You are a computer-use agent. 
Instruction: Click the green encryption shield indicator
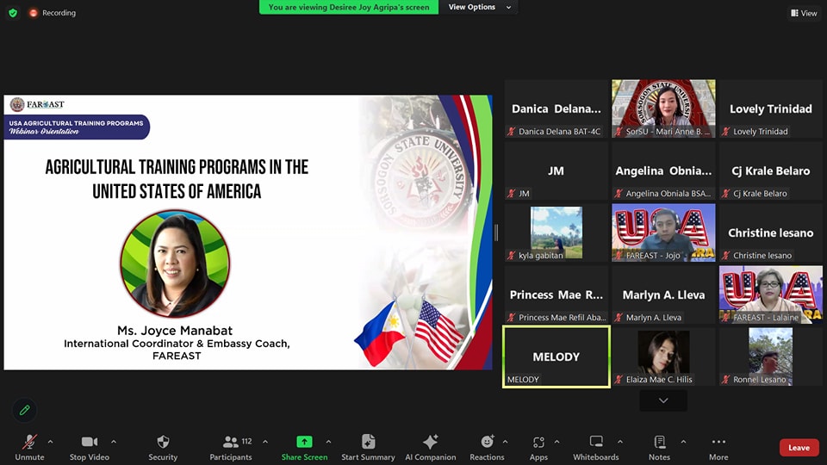point(12,13)
